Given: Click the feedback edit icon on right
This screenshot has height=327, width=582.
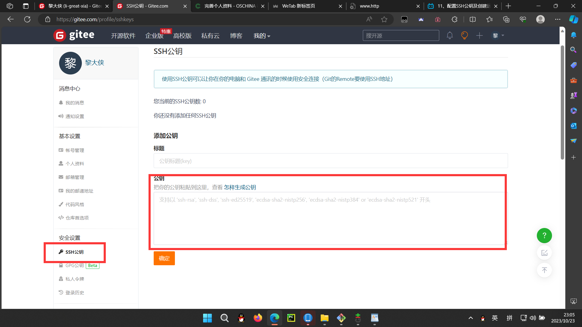Looking at the screenshot, I should click(x=544, y=253).
